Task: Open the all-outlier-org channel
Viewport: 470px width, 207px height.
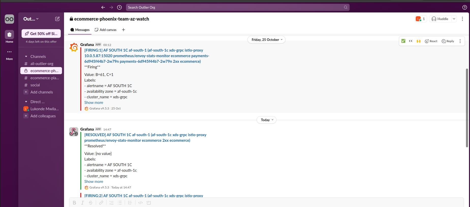Action: tap(41, 63)
